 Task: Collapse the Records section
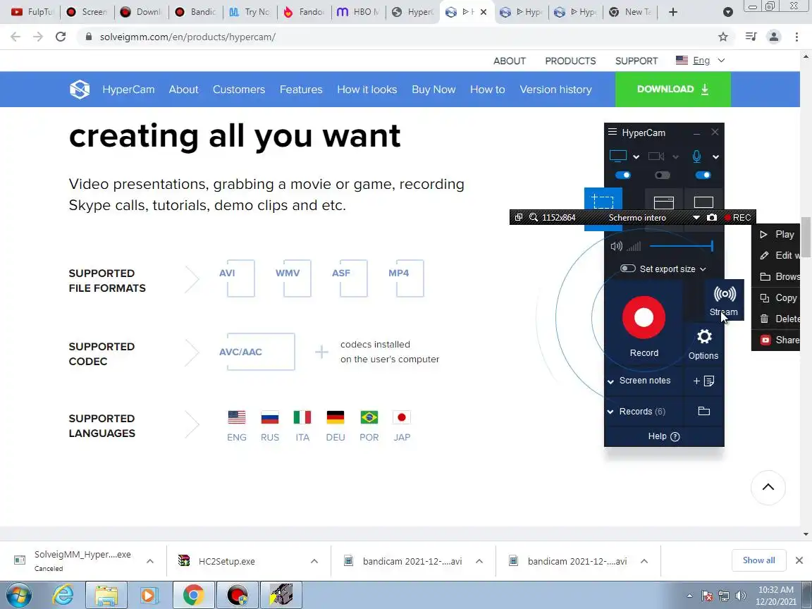pos(610,412)
